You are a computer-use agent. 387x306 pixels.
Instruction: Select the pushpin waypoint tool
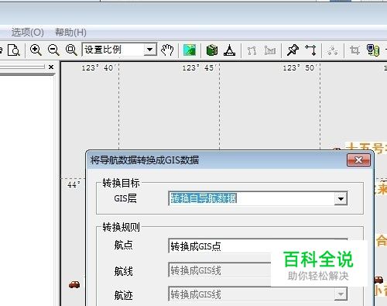click(x=293, y=50)
